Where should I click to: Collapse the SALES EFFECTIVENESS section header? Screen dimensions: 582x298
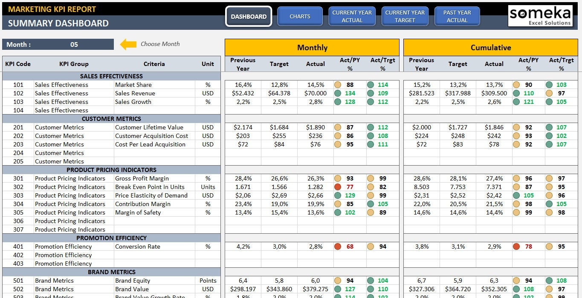112,76
